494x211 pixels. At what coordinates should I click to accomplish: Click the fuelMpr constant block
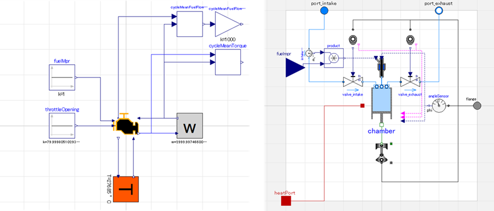(61, 77)
